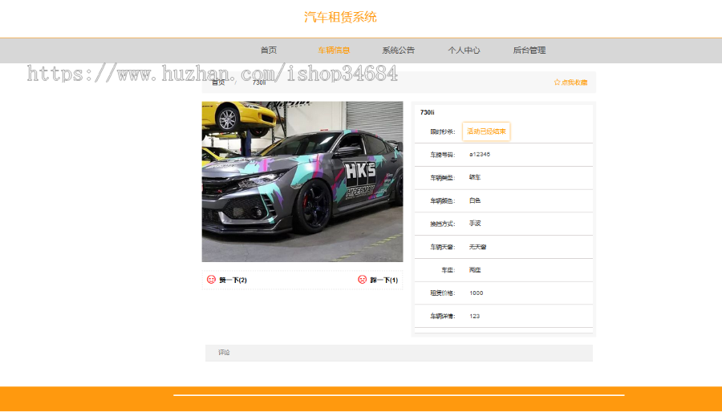Click the sunroof value 无天窗
The image size is (722, 416).
point(477,247)
